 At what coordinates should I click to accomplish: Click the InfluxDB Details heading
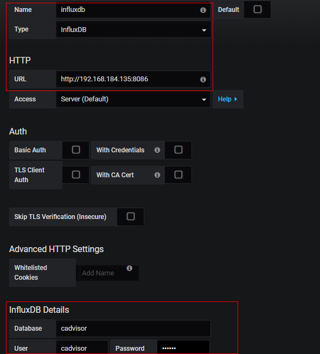tap(39, 310)
